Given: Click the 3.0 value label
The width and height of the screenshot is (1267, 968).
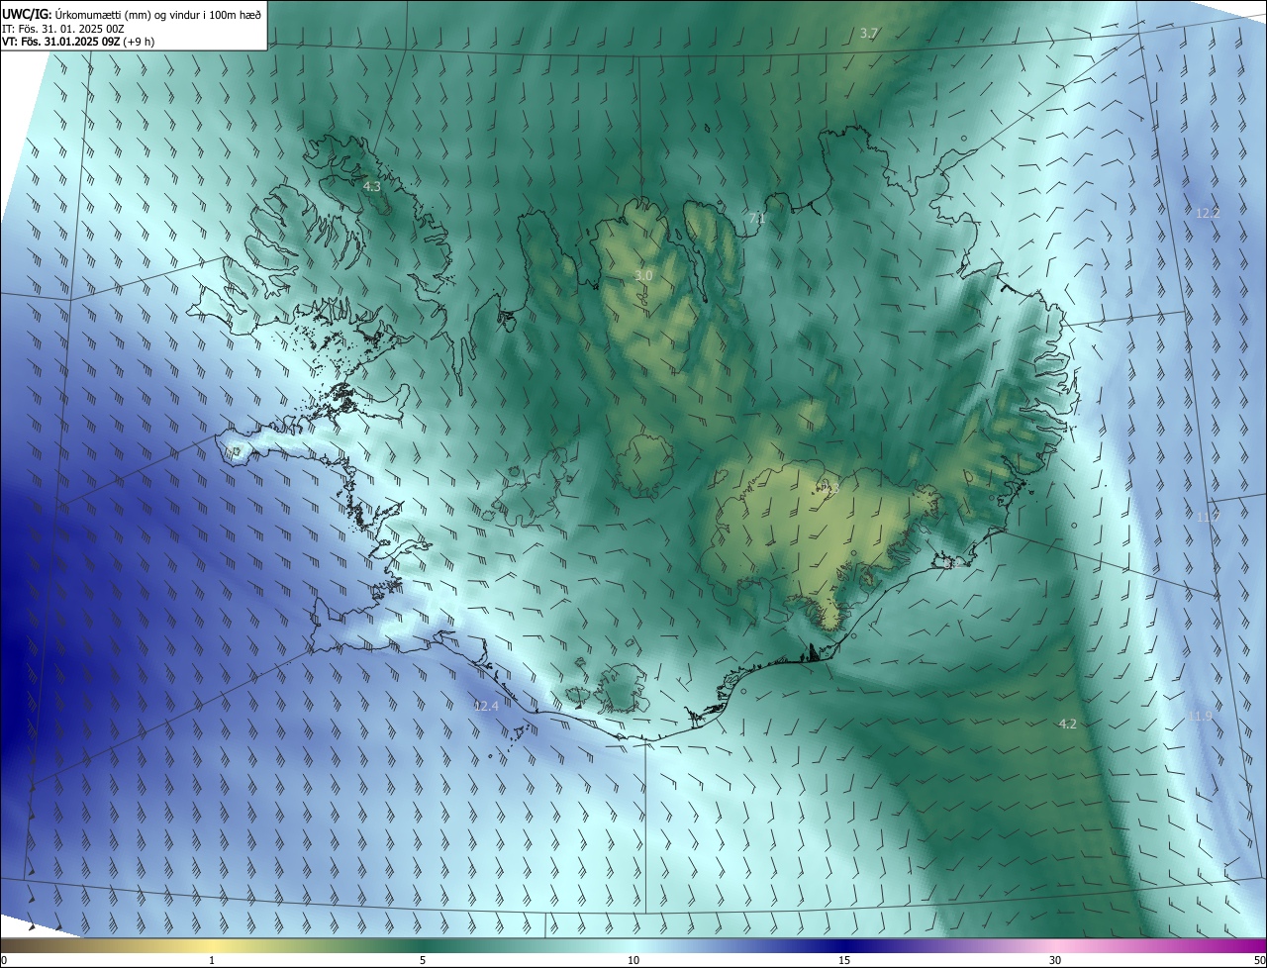Looking at the screenshot, I should point(643,275).
